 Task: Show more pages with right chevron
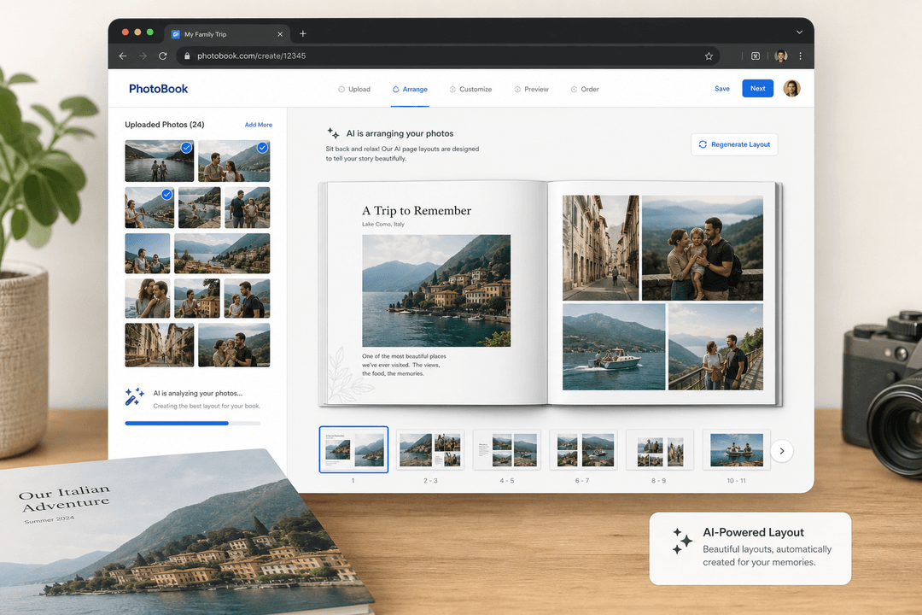781,451
